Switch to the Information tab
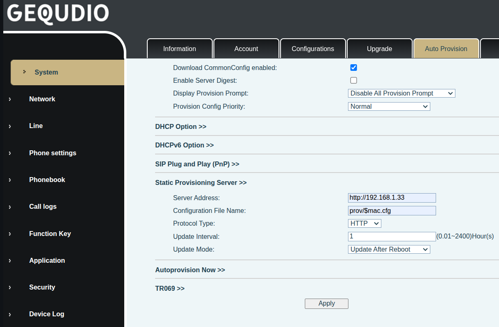 coord(179,49)
